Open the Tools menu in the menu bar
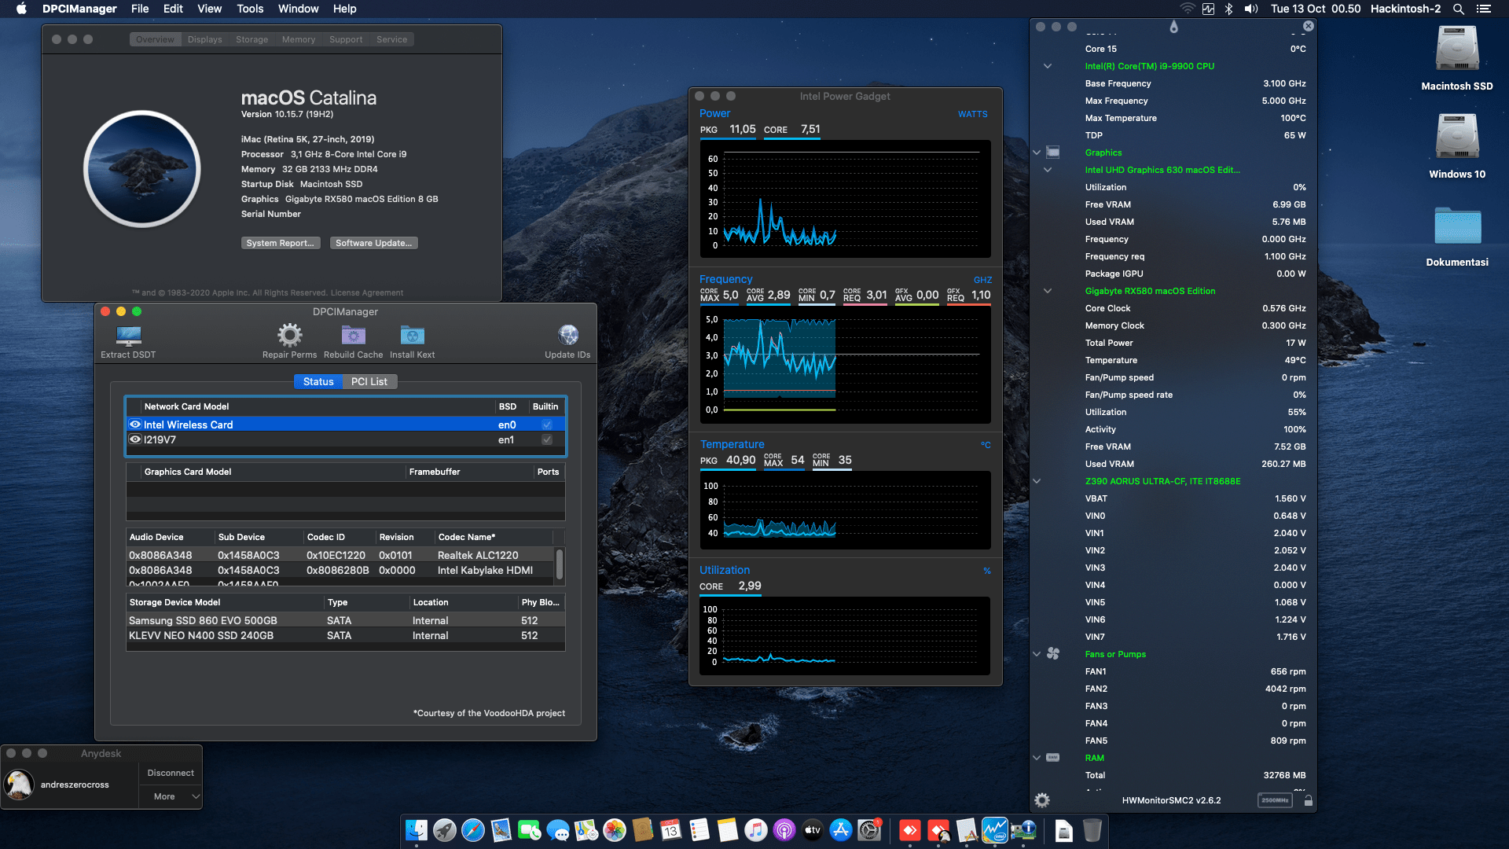 [249, 9]
